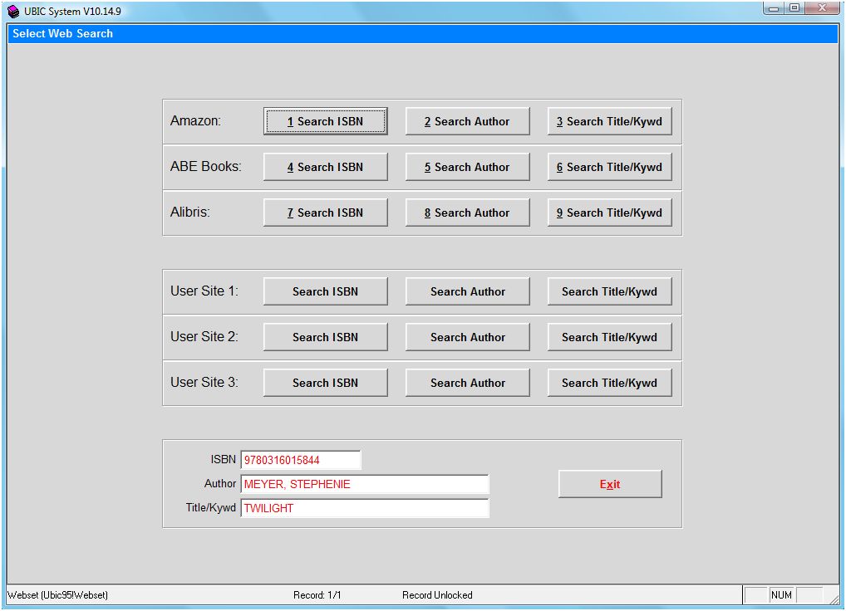Search ISBN on User Site 3
The image size is (846, 611).
pyautogui.click(x=325, y=383)
